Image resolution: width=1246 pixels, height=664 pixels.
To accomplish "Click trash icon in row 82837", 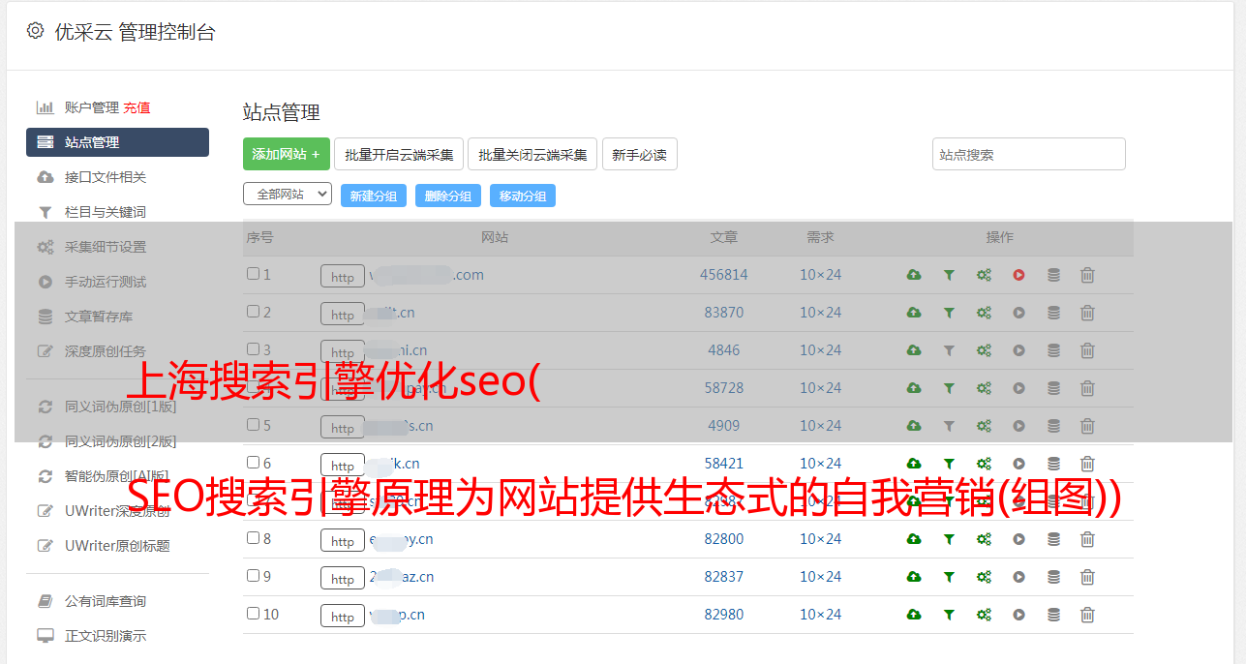I will 1087,577.
